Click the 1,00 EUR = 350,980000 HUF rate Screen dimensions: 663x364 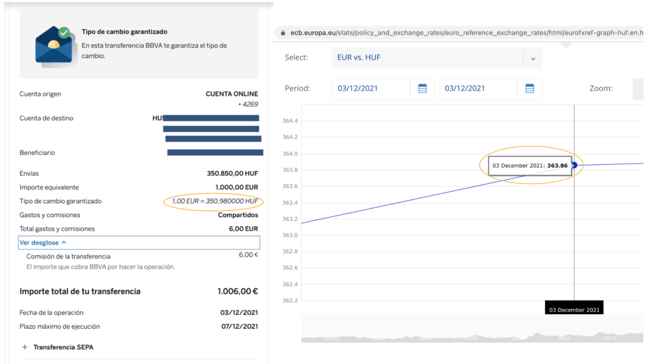coord(215,201)
